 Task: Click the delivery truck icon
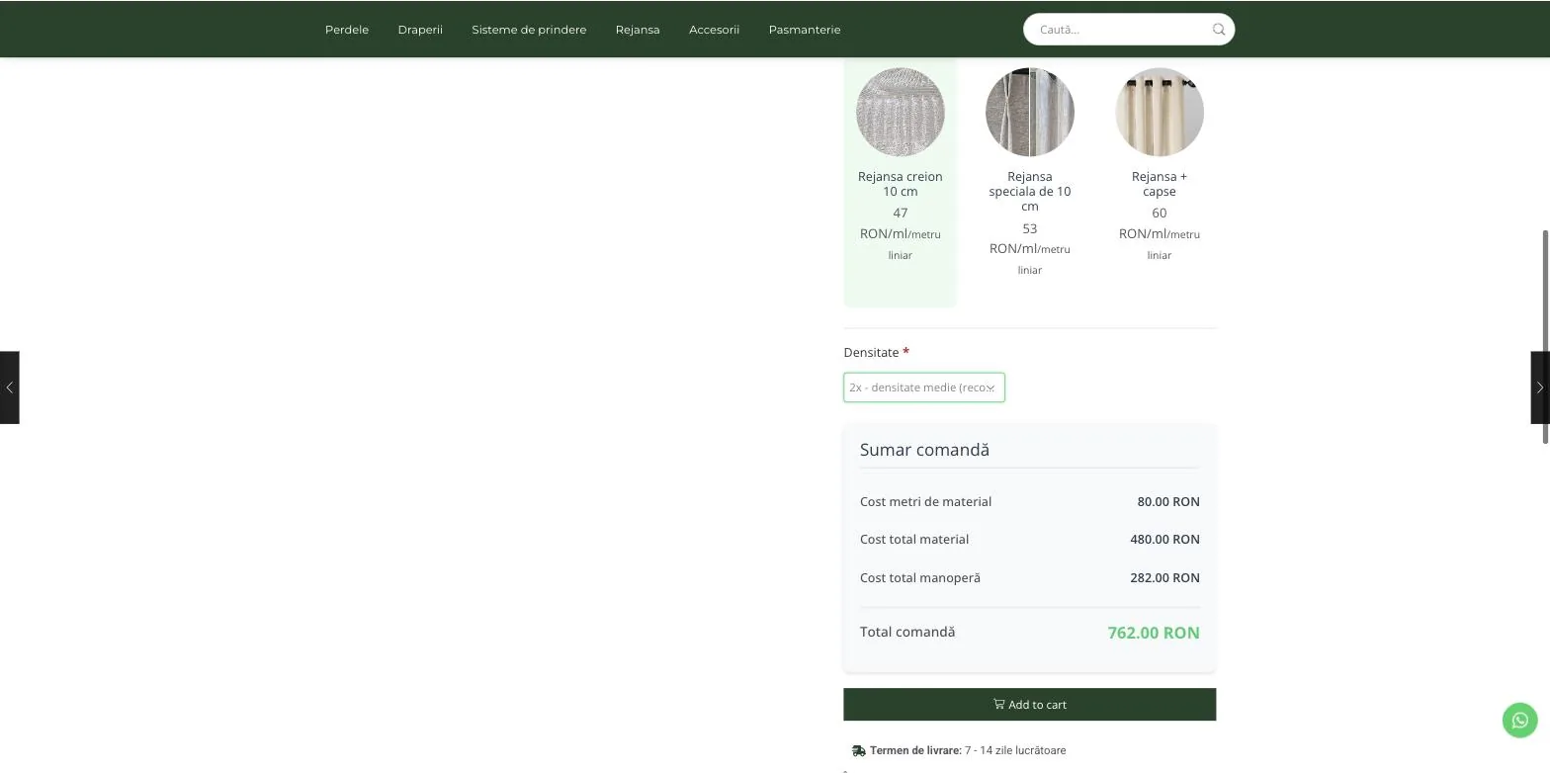[858, 751]
